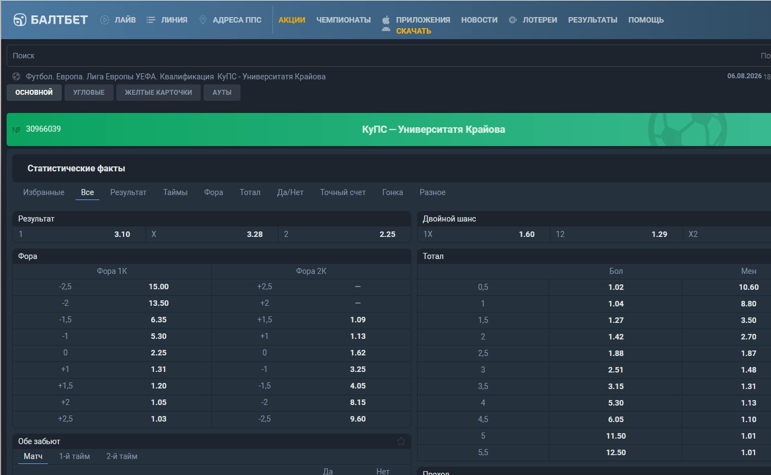Viewport: 771px width, 475px height.
Task: Filter markets by Тотал tab
Action: pyautogui.click(x=250, y=192)
